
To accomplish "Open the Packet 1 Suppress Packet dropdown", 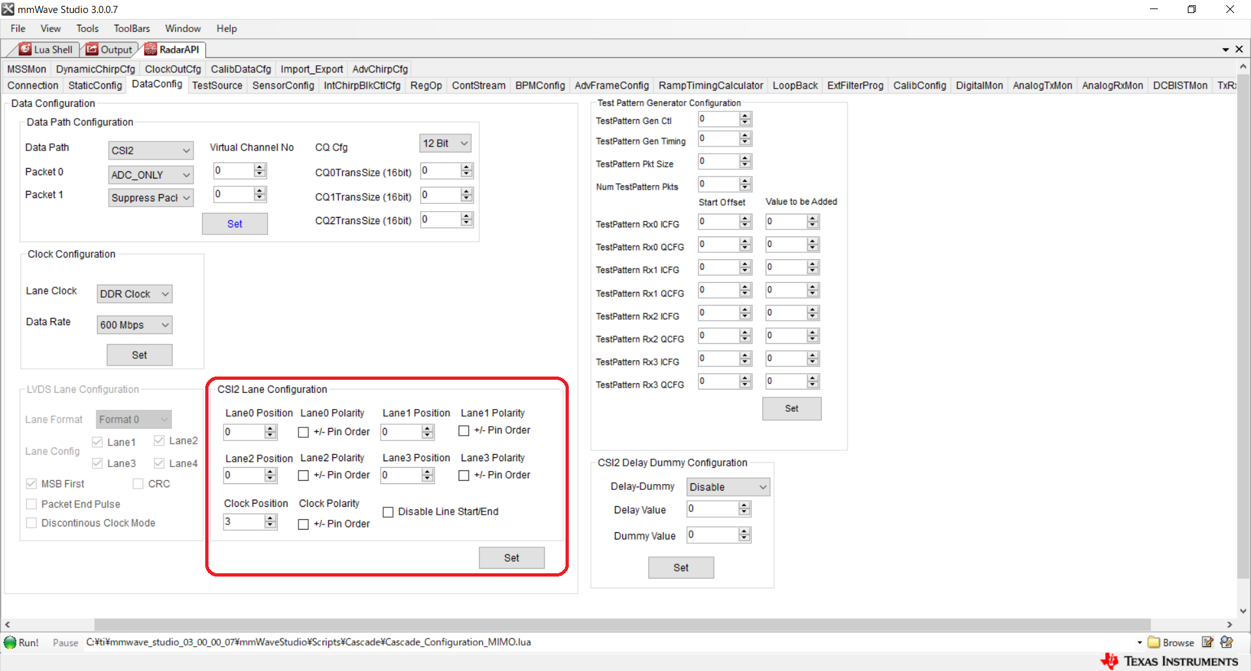I will (x=151, y=198).
